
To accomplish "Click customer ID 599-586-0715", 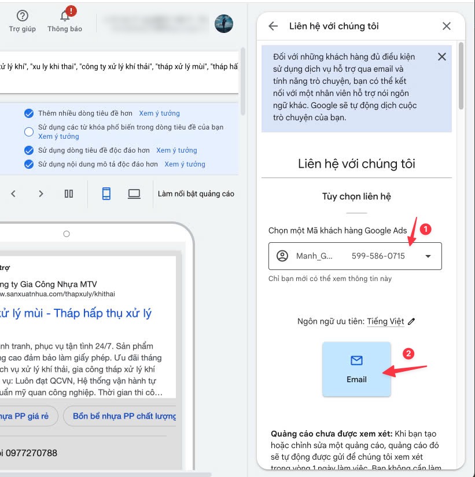I will click(378, 256).
